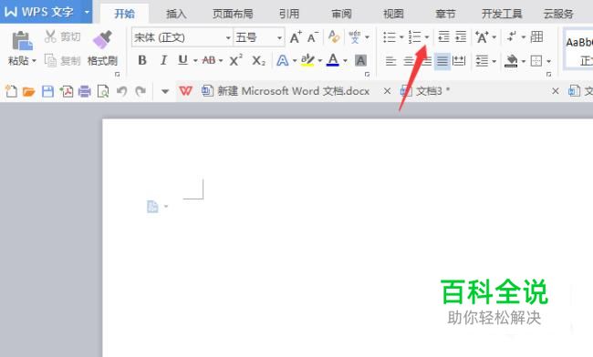Open underline style dropdown arrow
Image resolution: width=593 pixels, height=357 pixels.
point(195,61)
